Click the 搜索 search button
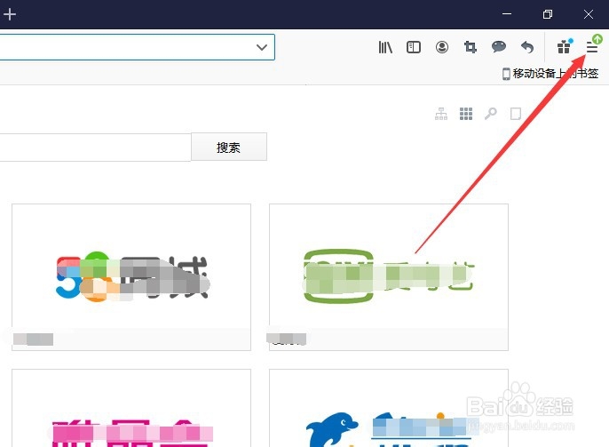 point(229,147)
